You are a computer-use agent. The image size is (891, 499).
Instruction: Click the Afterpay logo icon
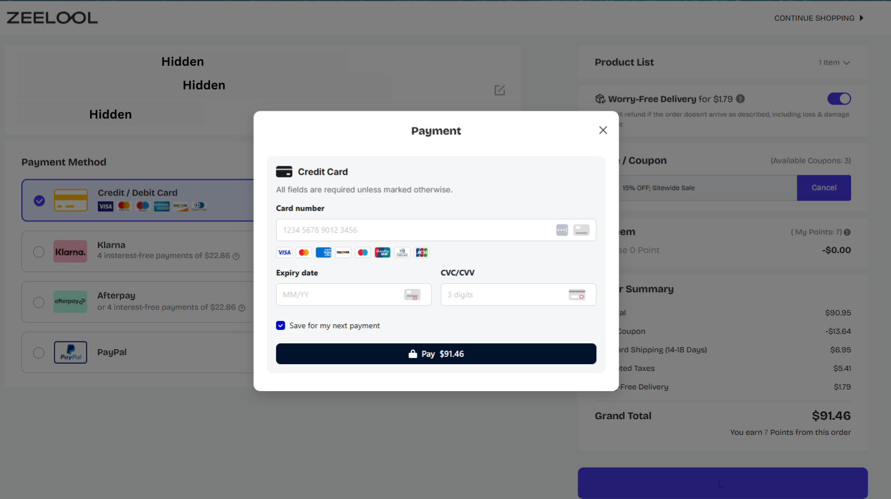tap(70, 302)
